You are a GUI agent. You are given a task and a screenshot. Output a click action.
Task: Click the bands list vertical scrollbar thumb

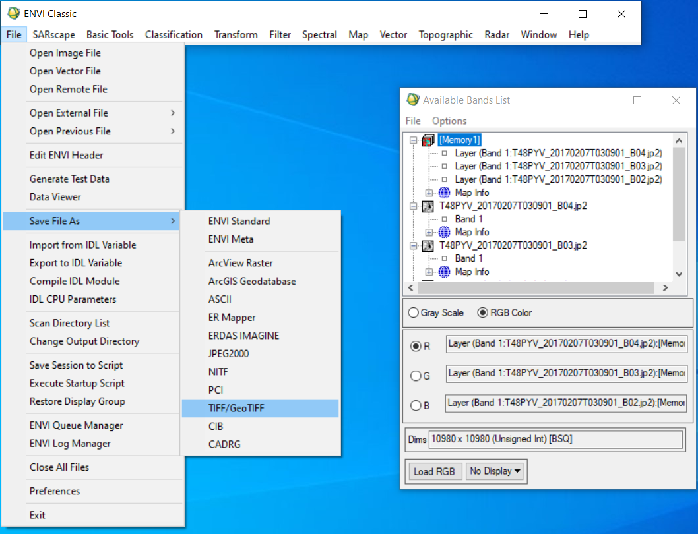[x=679, y=194]
